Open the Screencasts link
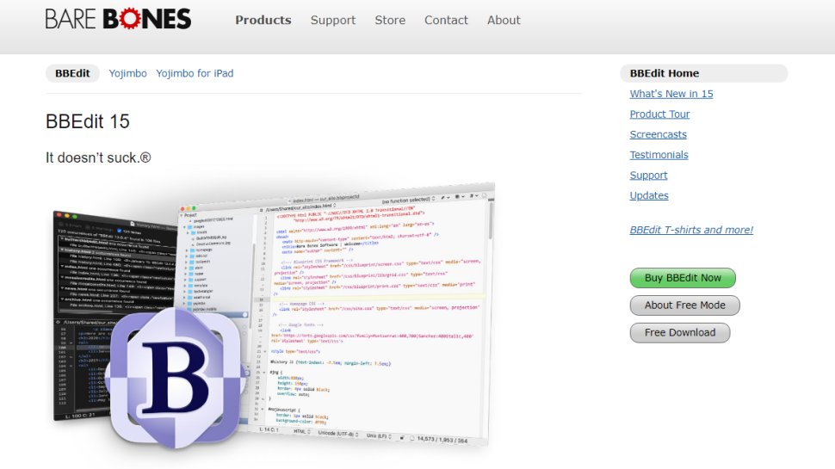 click(658, 134)
